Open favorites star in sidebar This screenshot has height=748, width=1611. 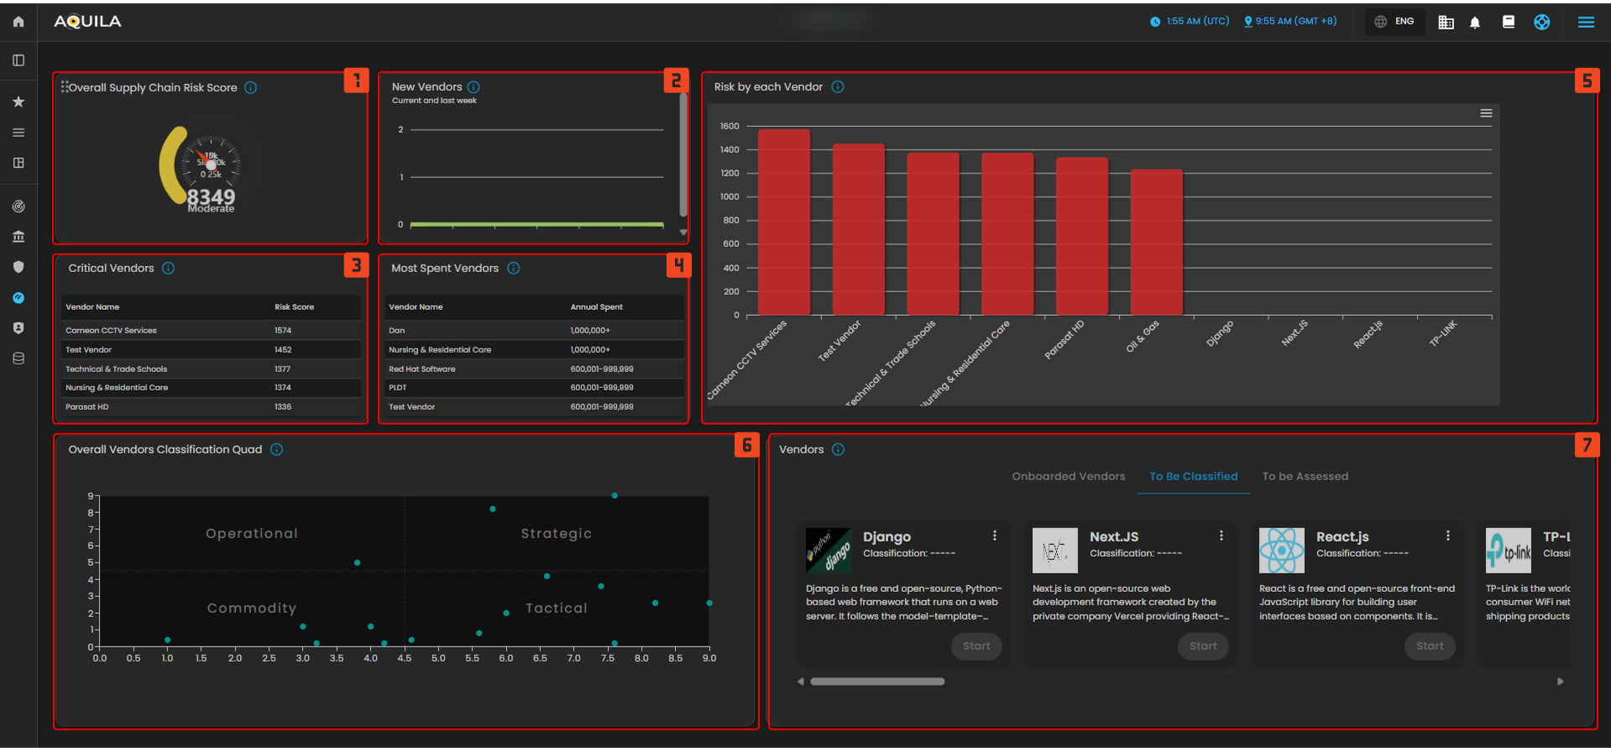pyautogui.click(x=18, y=102)
